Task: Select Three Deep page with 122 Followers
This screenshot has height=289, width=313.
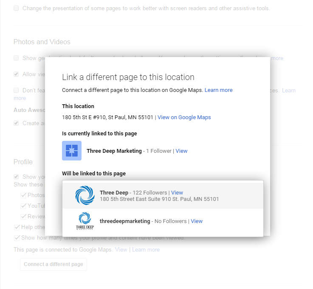Action: [x=163, y=196]
